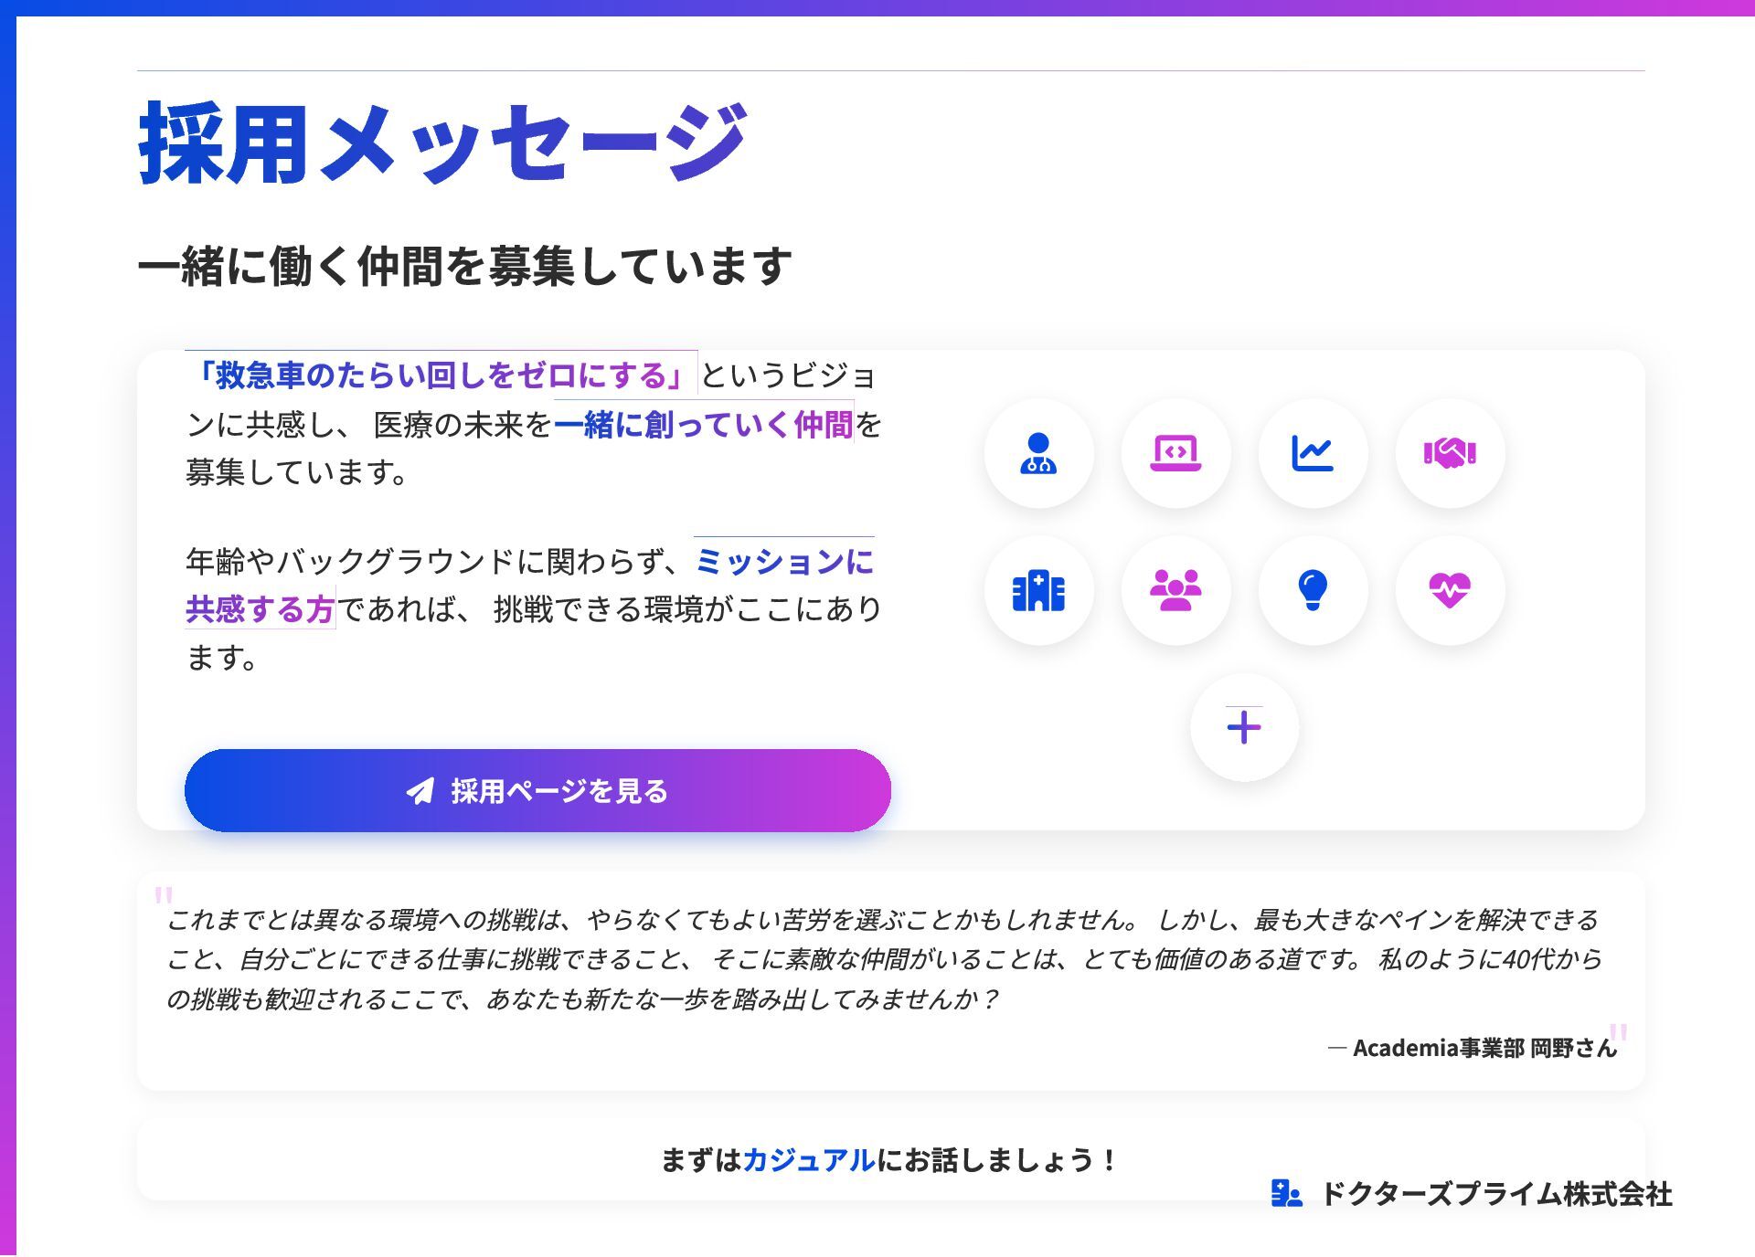
Task: Click the ドクターズプライム company logo icon
Action: [x=1286, y=1193]
